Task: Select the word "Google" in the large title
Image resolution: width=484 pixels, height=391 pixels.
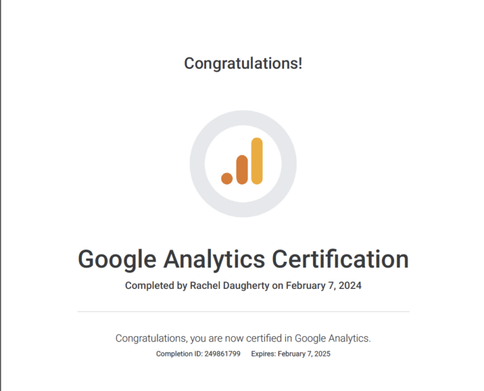Action: 117,259
